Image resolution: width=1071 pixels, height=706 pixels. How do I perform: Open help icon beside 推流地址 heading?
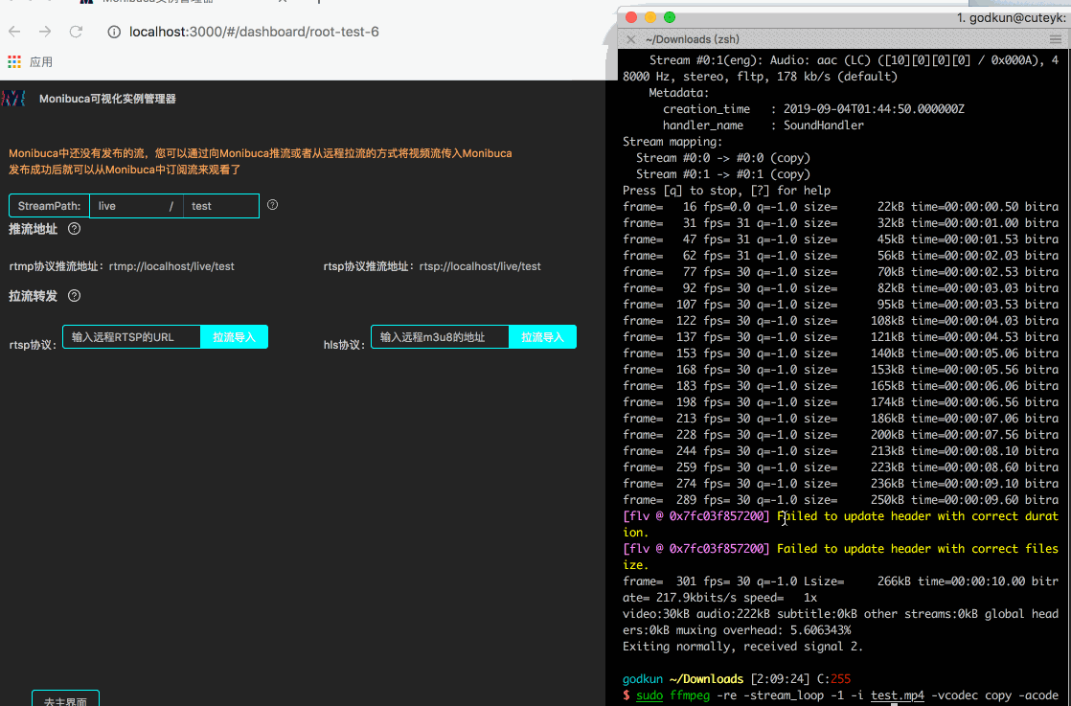[x=75, y=229]
